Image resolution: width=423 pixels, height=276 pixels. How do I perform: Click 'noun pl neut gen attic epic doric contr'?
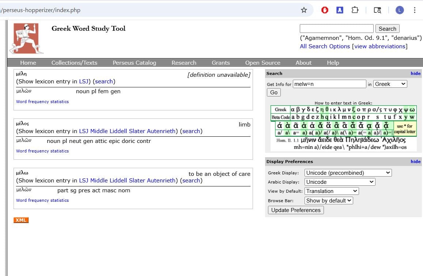99,141
